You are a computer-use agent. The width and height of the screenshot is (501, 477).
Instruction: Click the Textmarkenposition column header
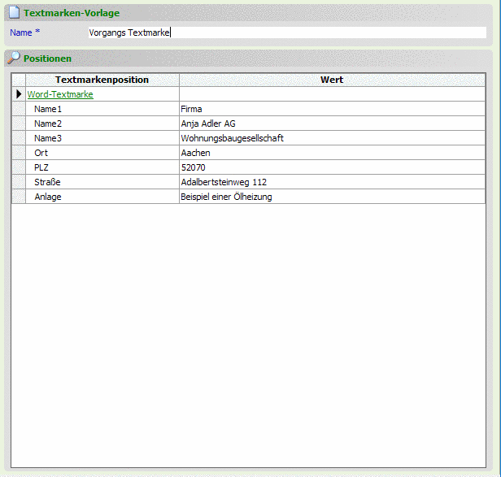pyautogui.click(x=102, y=80)
